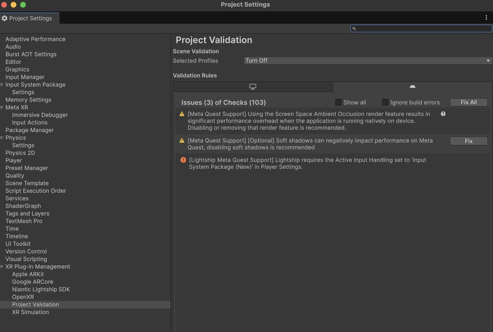The height and width of the screenshot is (332, 493).
Task: Select Package Manager settings
Action: pos(30,130)
